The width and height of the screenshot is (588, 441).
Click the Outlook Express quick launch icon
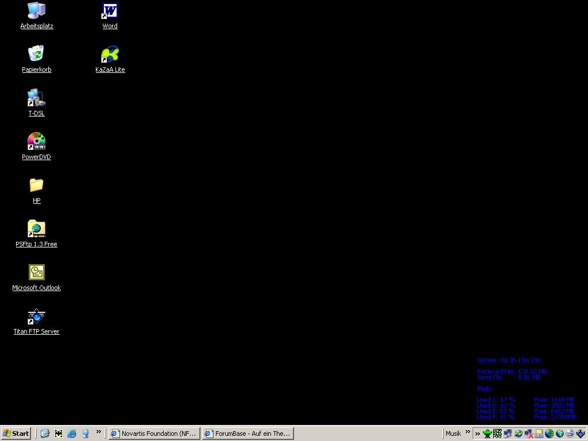45,434
